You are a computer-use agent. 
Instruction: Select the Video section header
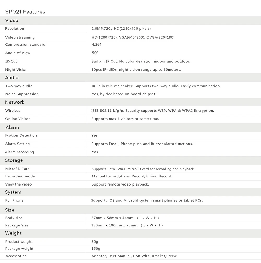pos(12,20)
